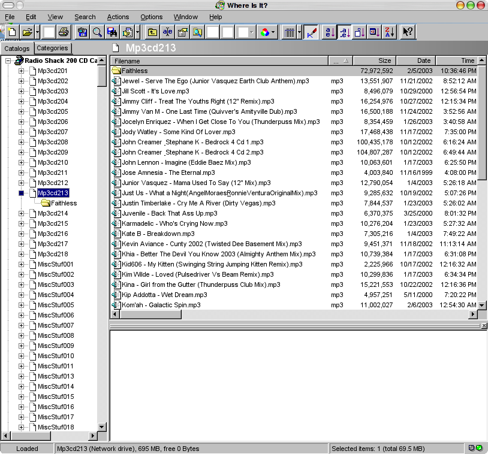
Task: Click the context help arrow icon
Action: tap(408, 32)
